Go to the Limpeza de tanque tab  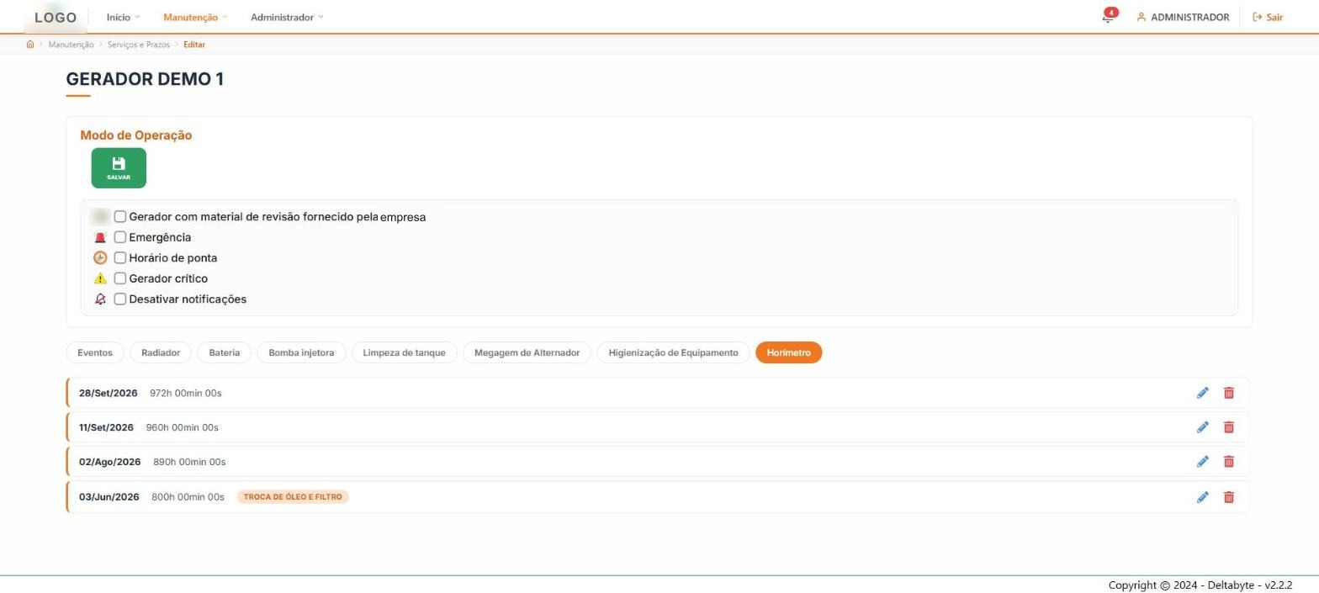pyautogui.click(x=405, y=352)
